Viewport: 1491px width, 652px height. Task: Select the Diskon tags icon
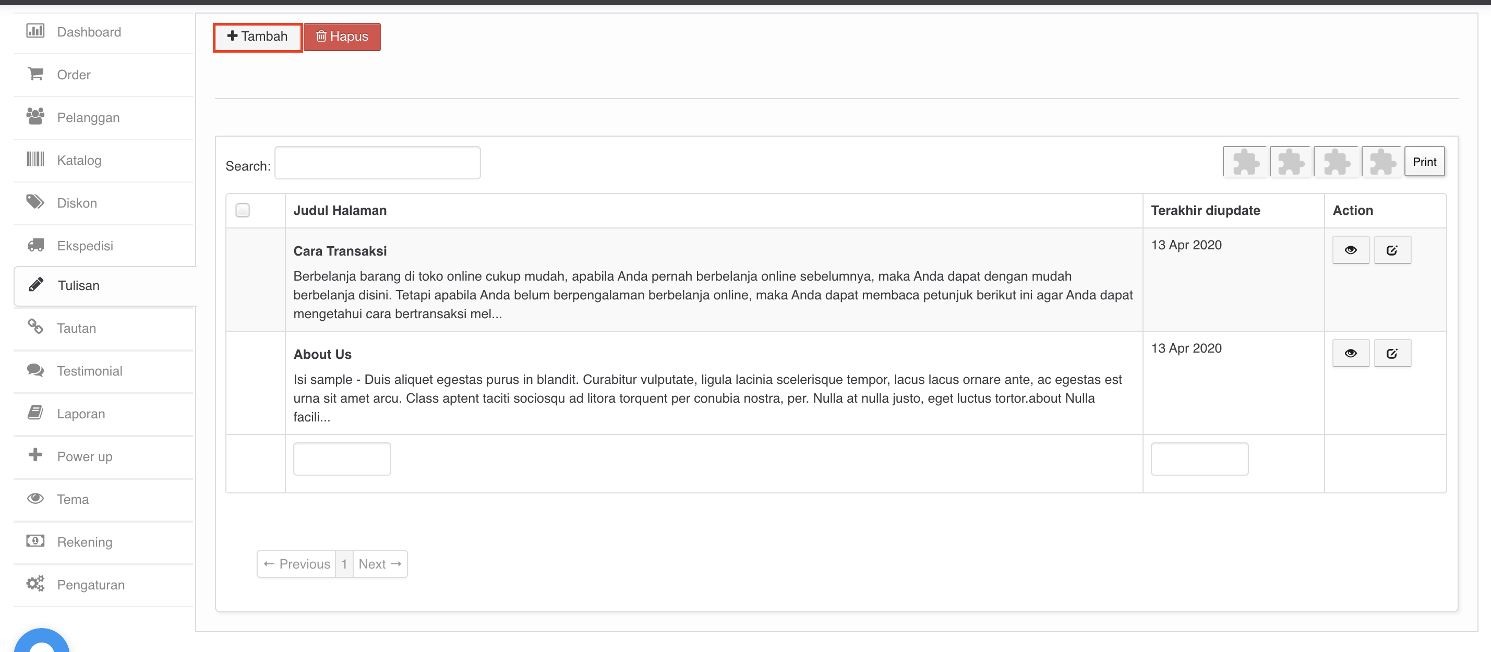click(x=35, y=202)
